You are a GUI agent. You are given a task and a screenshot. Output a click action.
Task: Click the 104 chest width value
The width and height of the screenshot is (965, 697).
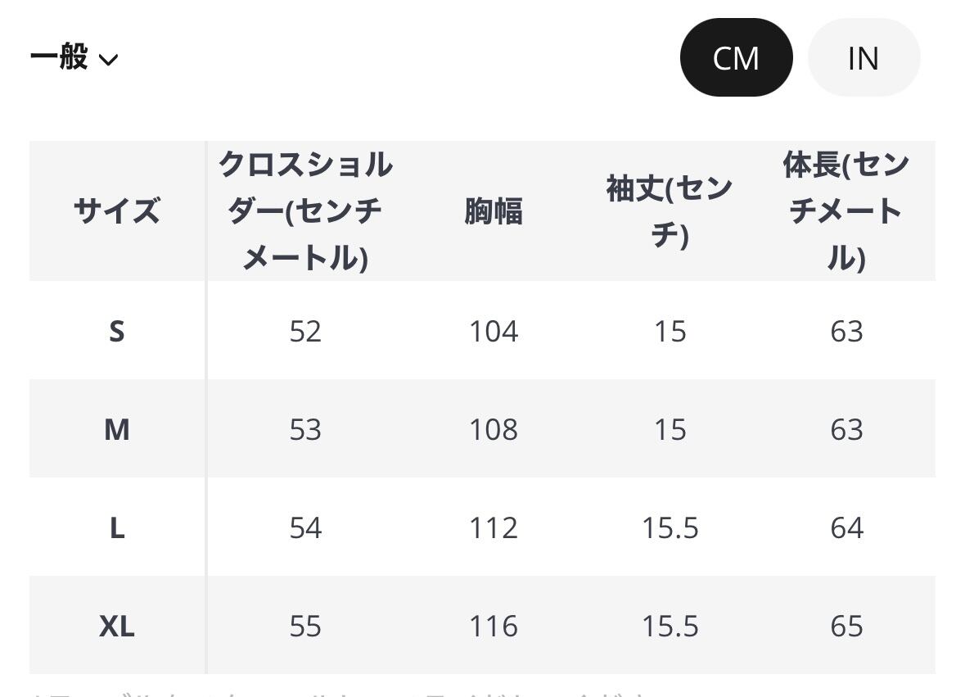coord(494,331)
